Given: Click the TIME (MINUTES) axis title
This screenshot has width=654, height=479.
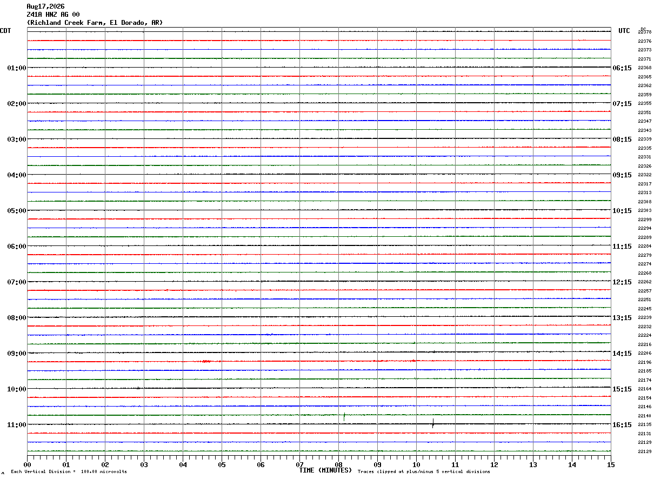Looking at the screenshot, I should coord(325,470).
